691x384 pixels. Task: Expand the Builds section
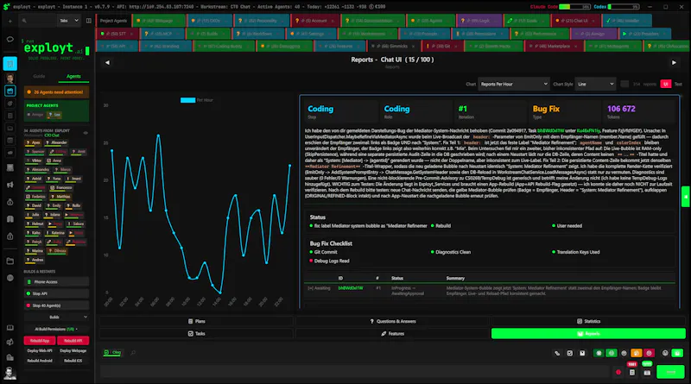click(x=56, y=317)
